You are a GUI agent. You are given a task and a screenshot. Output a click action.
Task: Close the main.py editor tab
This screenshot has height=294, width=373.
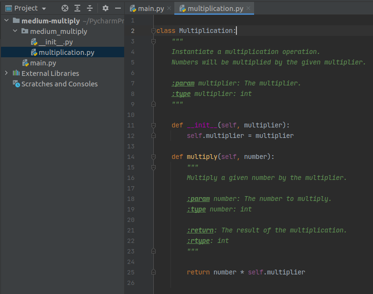pyautogui.click(x=169, y=9)
